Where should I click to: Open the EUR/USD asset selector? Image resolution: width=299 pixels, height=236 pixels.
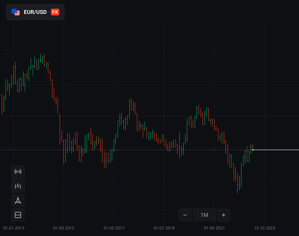click(35, 12)
